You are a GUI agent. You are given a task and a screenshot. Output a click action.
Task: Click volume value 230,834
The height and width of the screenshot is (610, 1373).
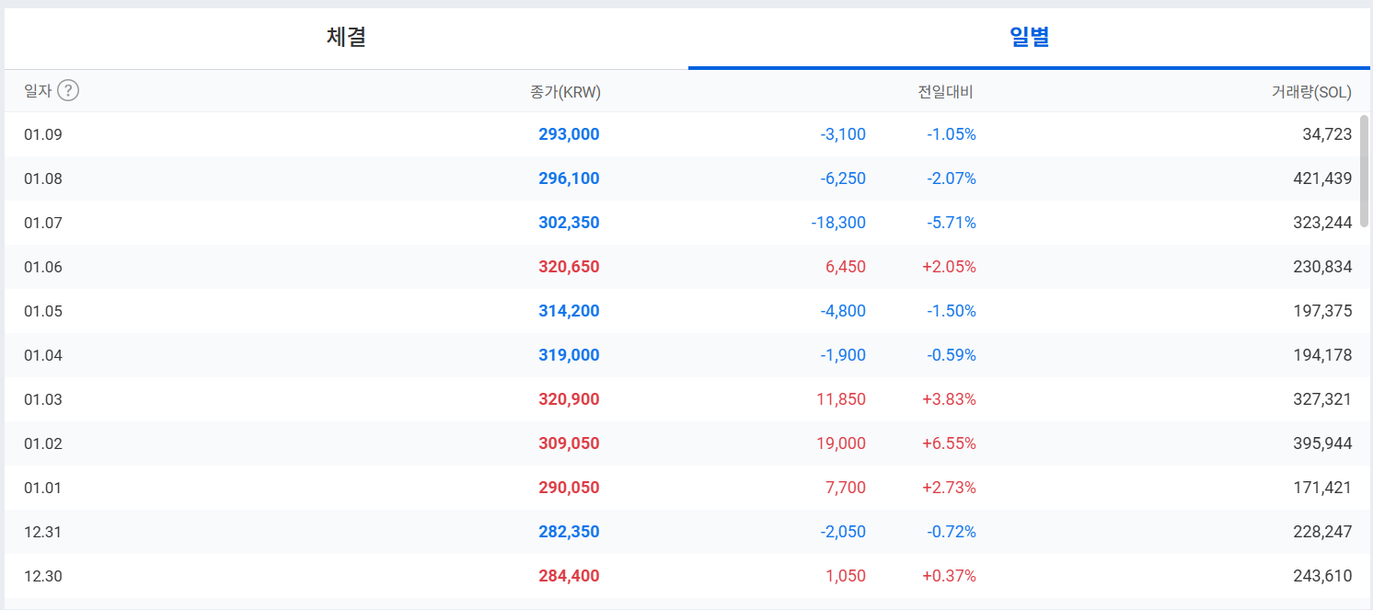pos(1323,267)
